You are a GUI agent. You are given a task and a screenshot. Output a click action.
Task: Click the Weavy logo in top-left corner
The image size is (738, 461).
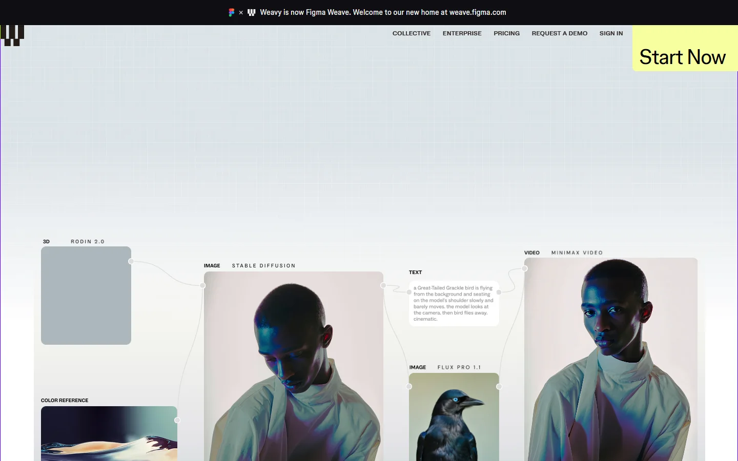tap(12, 35)
